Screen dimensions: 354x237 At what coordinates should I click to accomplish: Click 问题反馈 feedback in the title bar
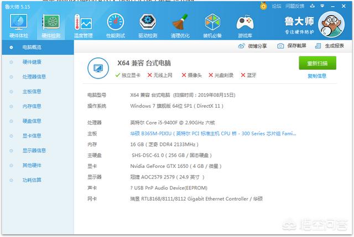(296, 6)
